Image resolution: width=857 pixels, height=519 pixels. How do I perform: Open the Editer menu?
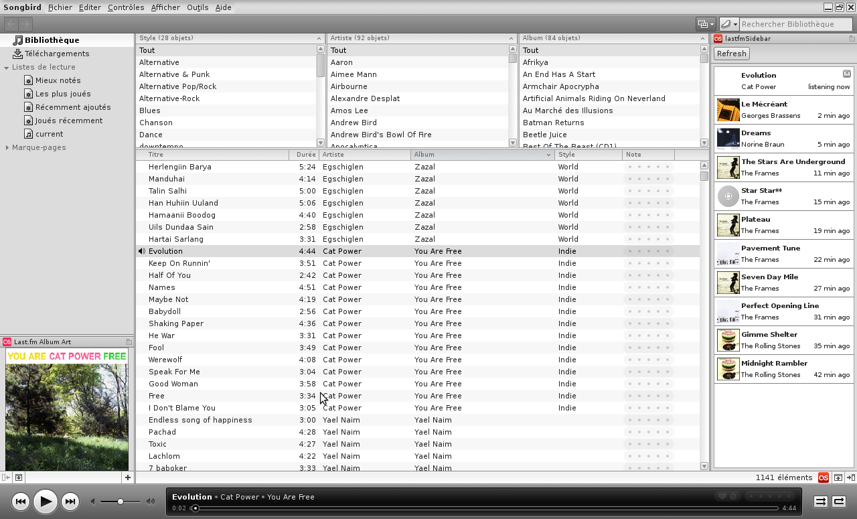coord(90,7)
